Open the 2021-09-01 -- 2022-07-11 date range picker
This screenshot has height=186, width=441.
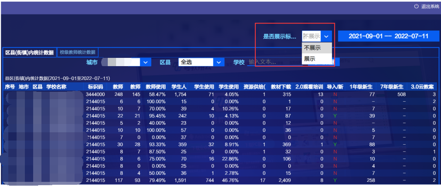tap(388, 36)
